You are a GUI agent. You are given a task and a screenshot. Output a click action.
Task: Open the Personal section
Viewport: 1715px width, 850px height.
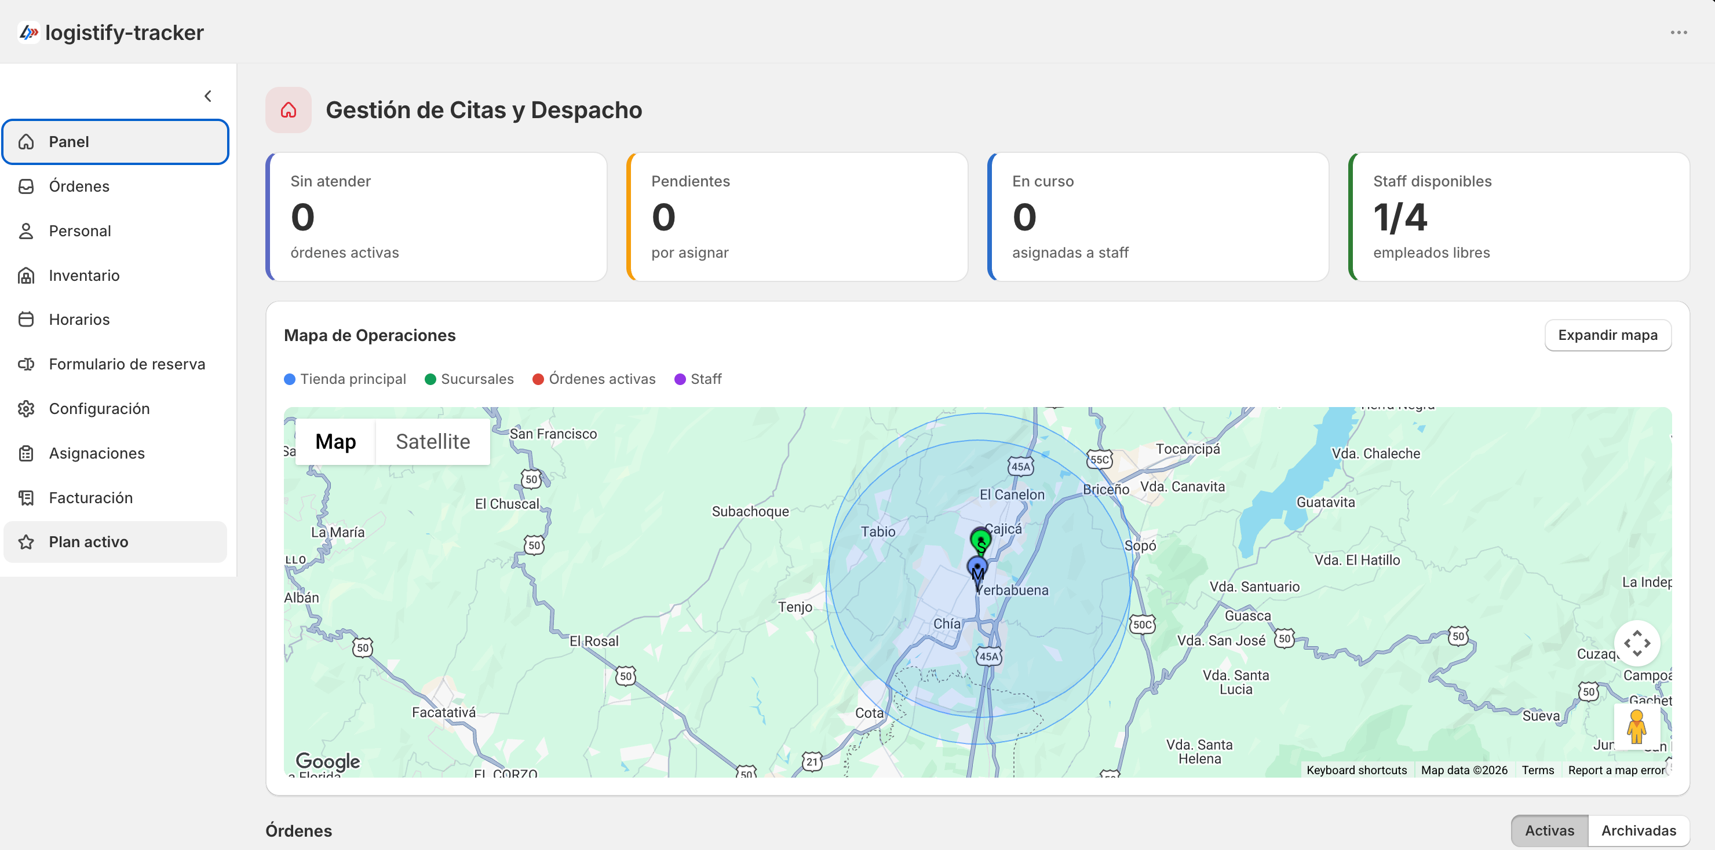pos(115,231)
